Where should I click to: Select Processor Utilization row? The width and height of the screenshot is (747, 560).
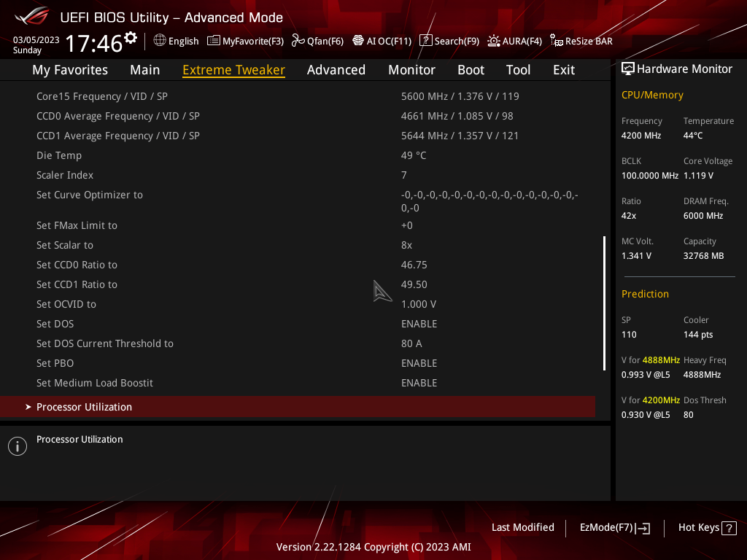coord(298,407)
